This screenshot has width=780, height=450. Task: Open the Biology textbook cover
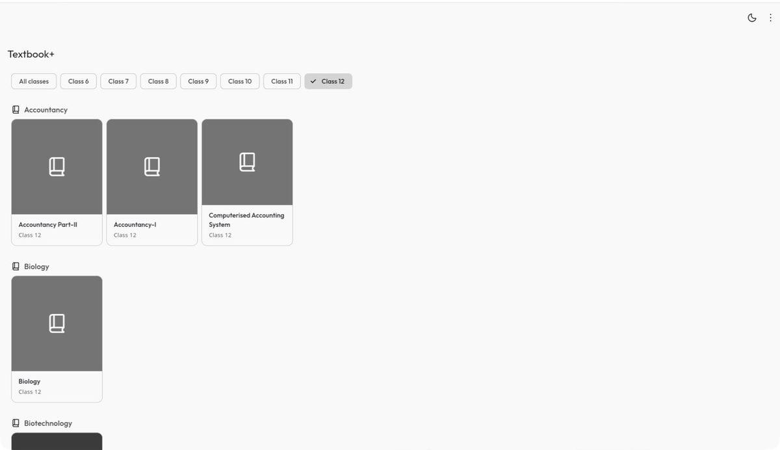pos(57,324)
